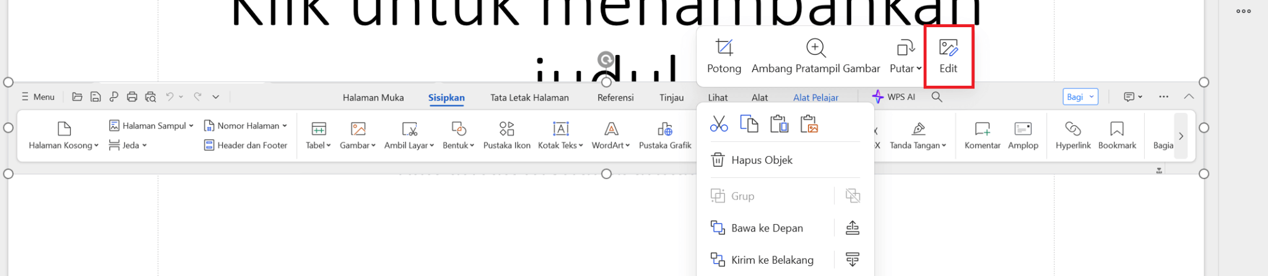The height and width of the screenshot is (276, 1268).
Task: Open Ambang Pratampil Gambar preview
Action: (x=815, y=57)
